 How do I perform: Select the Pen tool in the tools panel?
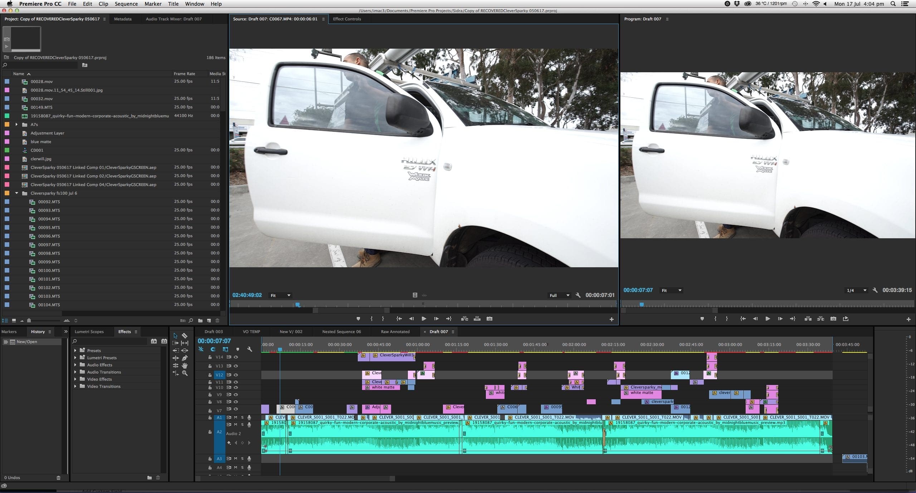coord(185,358)
